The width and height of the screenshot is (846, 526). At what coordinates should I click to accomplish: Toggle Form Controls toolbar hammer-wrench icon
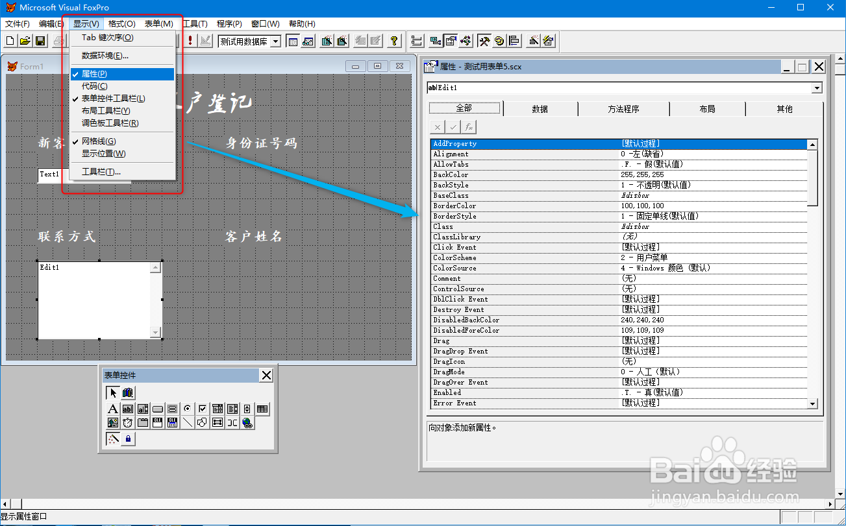(x=484, y=41)
